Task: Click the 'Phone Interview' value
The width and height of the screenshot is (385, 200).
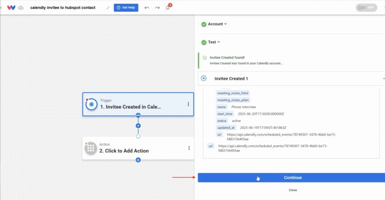Action: click(x=244, y=107)
